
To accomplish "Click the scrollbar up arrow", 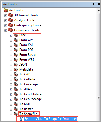I will point(99,10).
